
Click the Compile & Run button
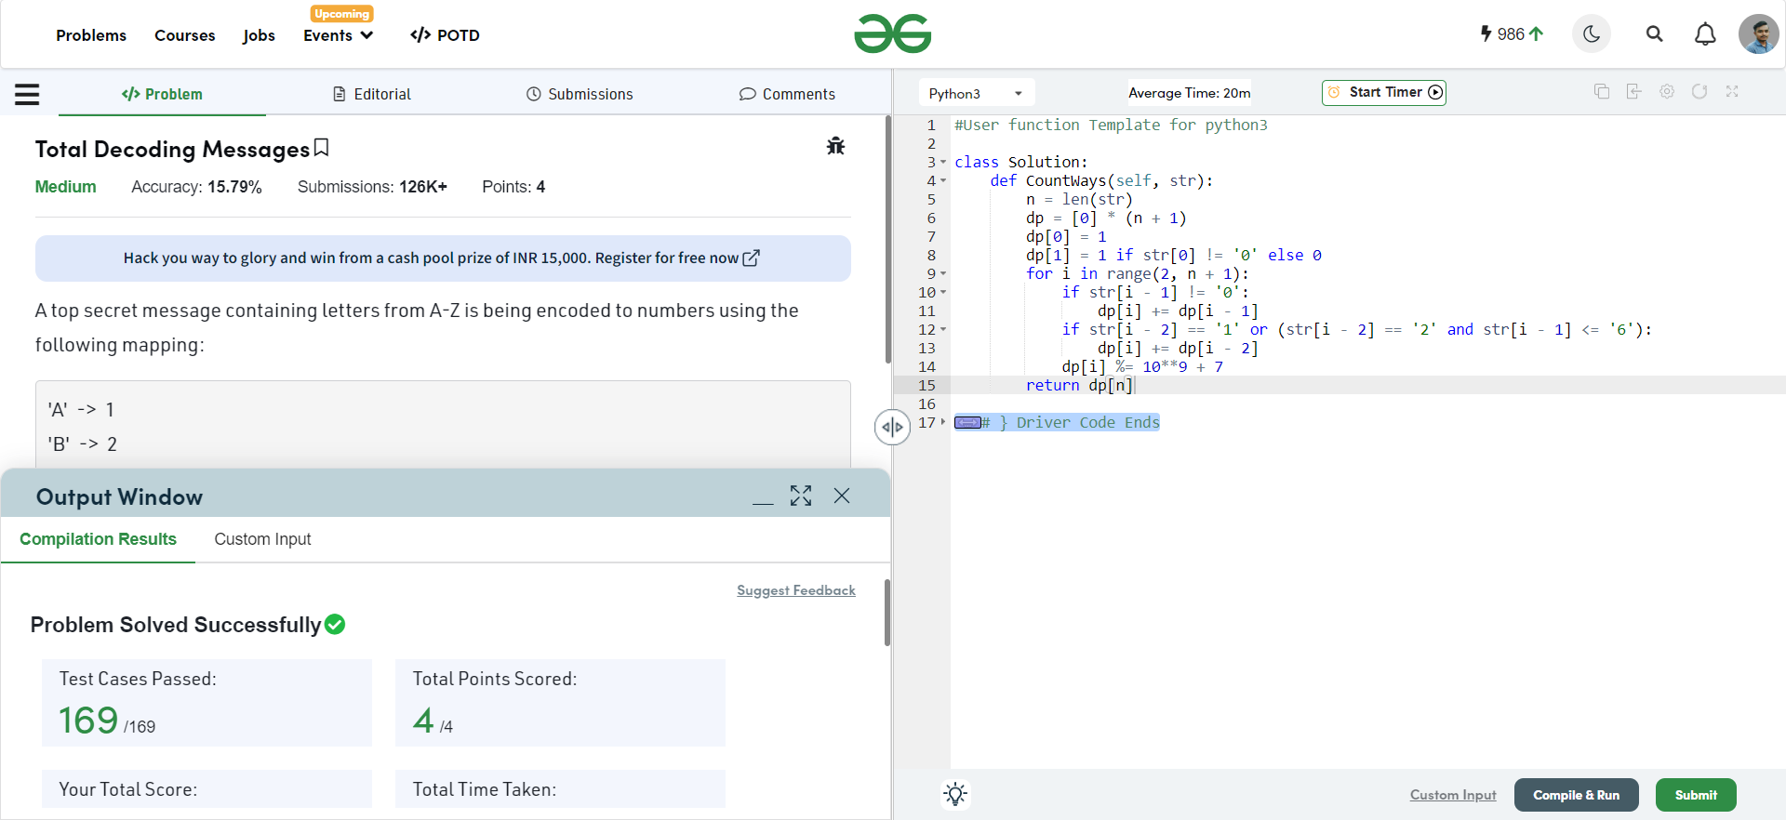pos(1576,795)
